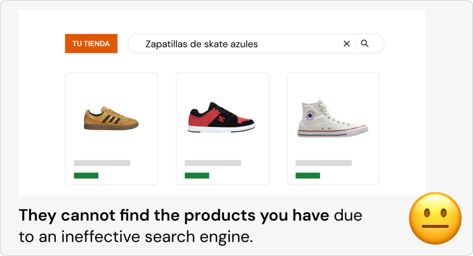The width and height of the screenshot is (473, 256).
Task: Click the gray title bar under brown shoe
Action: pyautogui.click(x=102, y=163)
